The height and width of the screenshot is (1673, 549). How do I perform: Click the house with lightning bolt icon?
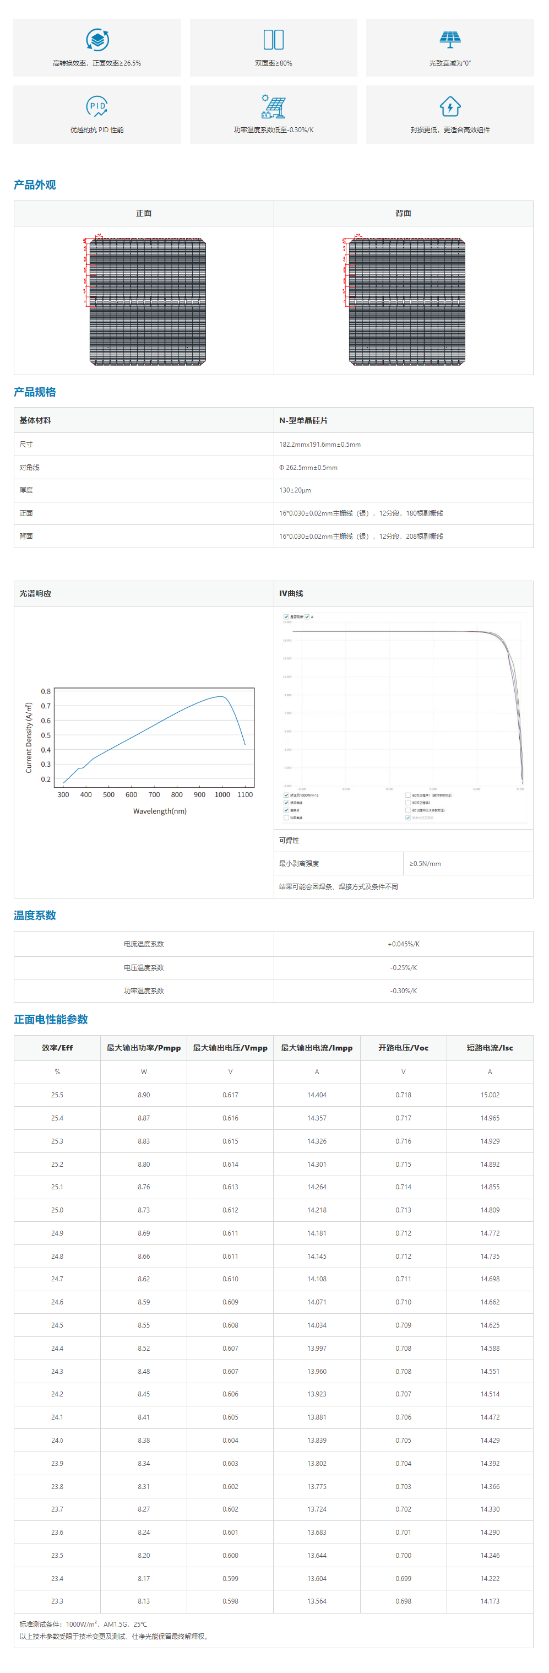click(450, 106)
